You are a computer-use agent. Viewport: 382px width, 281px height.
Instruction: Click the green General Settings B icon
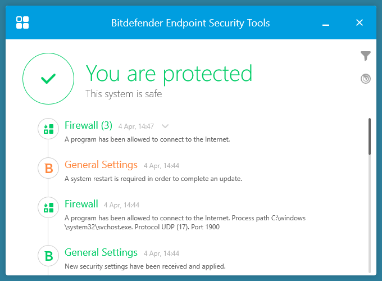point(48,256)
